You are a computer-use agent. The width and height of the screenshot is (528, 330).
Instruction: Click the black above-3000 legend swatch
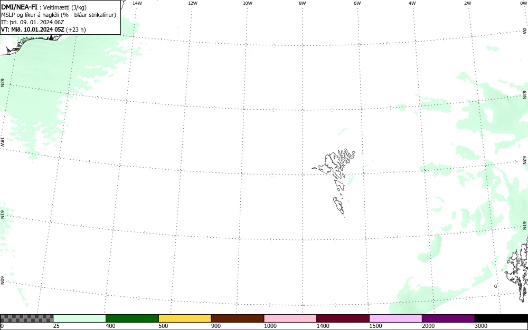(x=501, y=318)
